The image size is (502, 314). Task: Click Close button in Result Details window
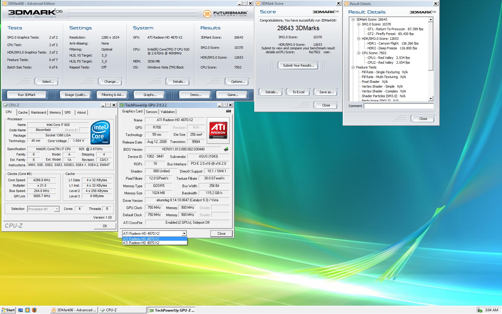click(x=423, y=119)
